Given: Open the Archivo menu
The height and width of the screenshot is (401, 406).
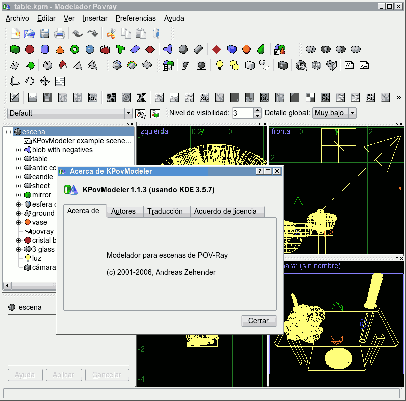Looking at the screenshot, I should point(18,18).
